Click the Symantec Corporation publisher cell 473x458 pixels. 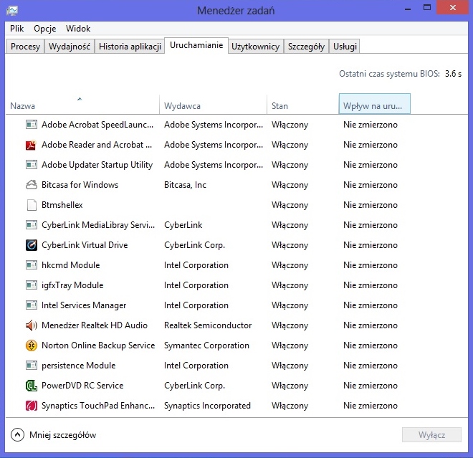click(206, 345)
